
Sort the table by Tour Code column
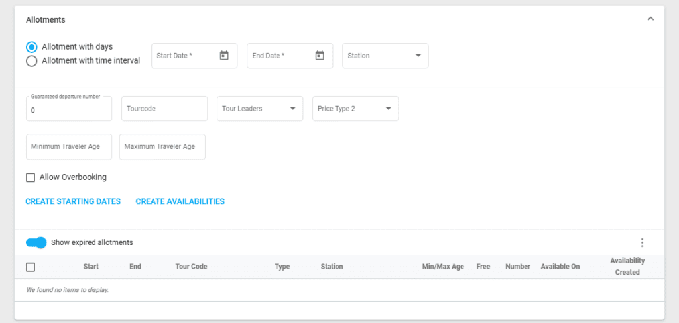tap(191, 267)
